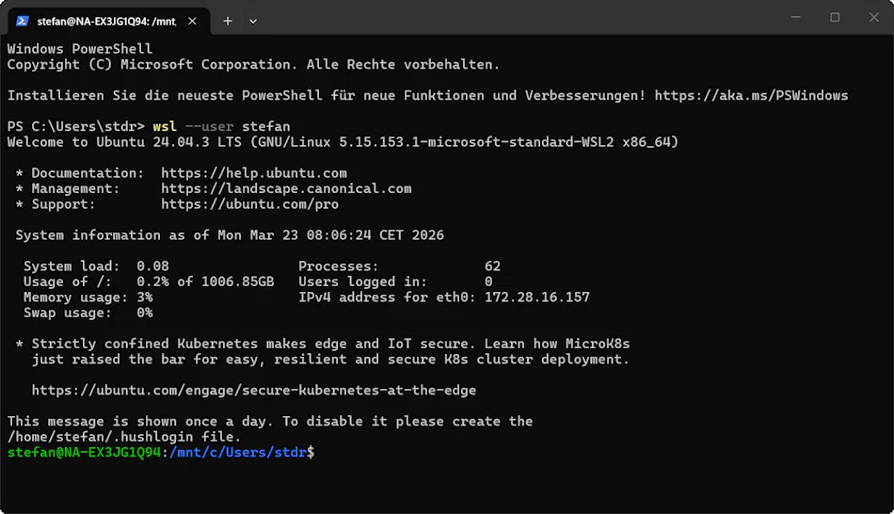This screenshot has width=894, height=514.
Task: Click the green stefan@NA-EX3JG1Q94 prompt text
Action: point(84,453)
